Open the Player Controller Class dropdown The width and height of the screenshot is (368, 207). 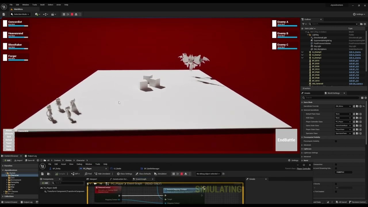tap(343, 122)
